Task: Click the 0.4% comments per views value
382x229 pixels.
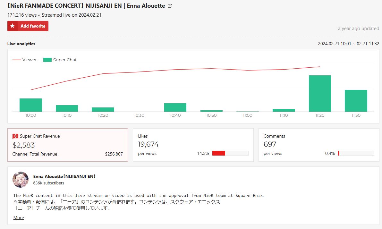Action: pos(330,154)
